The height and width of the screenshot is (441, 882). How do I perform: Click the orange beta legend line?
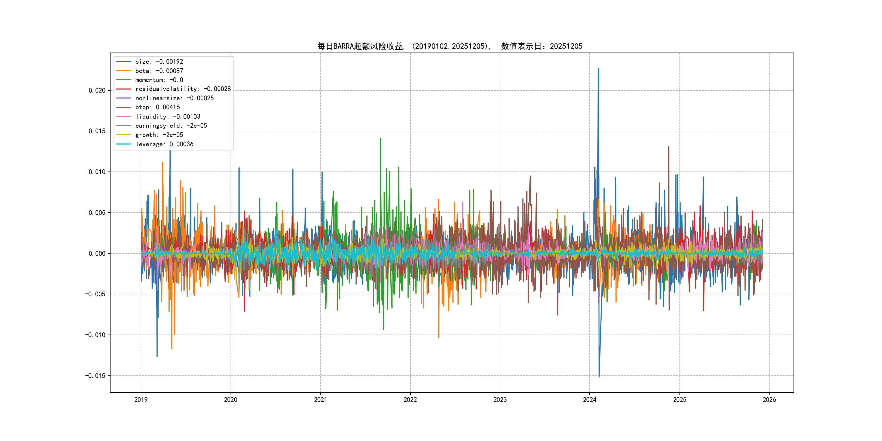point(123,71)
